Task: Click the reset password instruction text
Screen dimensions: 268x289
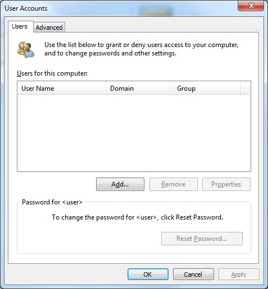Action: [138, 217]
